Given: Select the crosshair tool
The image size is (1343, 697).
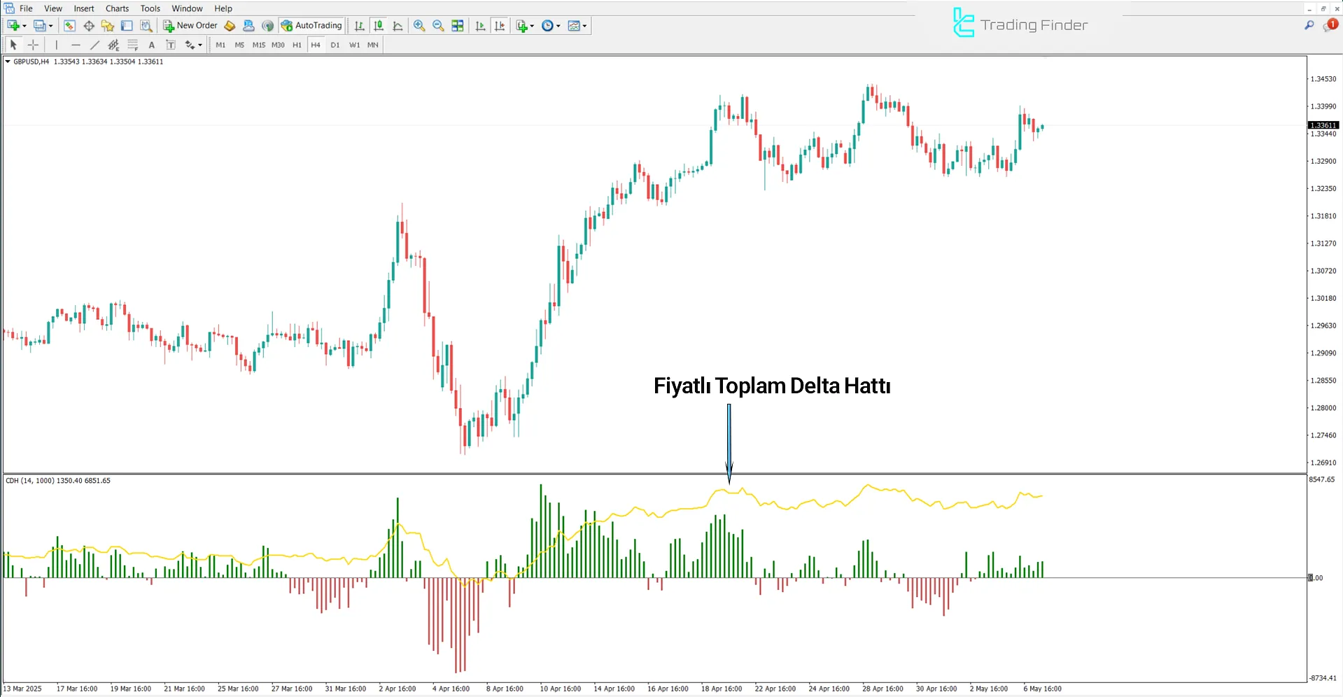Looking at the screenshot, I should (x=33, y=45).
